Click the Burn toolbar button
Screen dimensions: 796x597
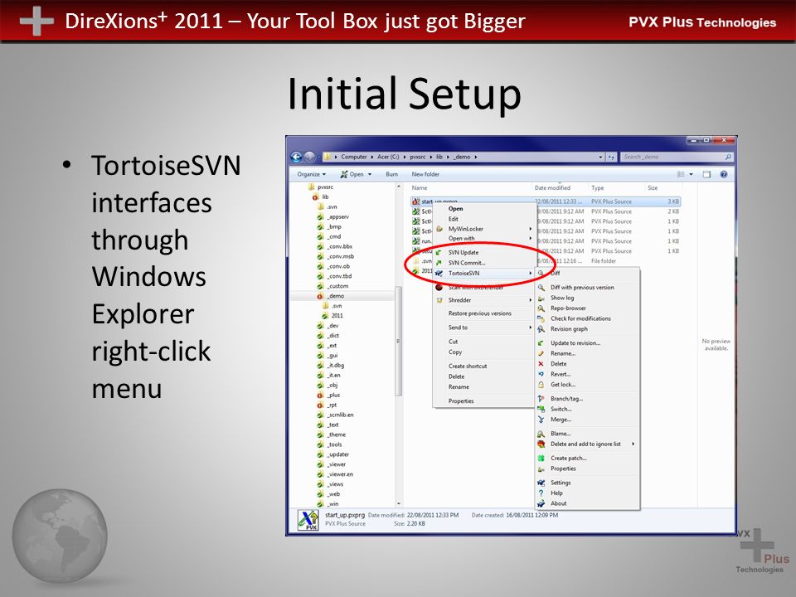click(x=391, y=174)
